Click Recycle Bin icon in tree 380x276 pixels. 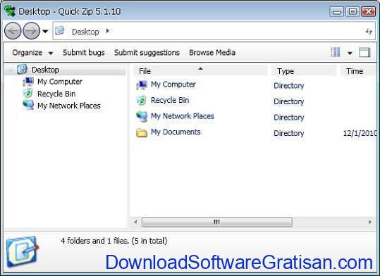[27, 93]
